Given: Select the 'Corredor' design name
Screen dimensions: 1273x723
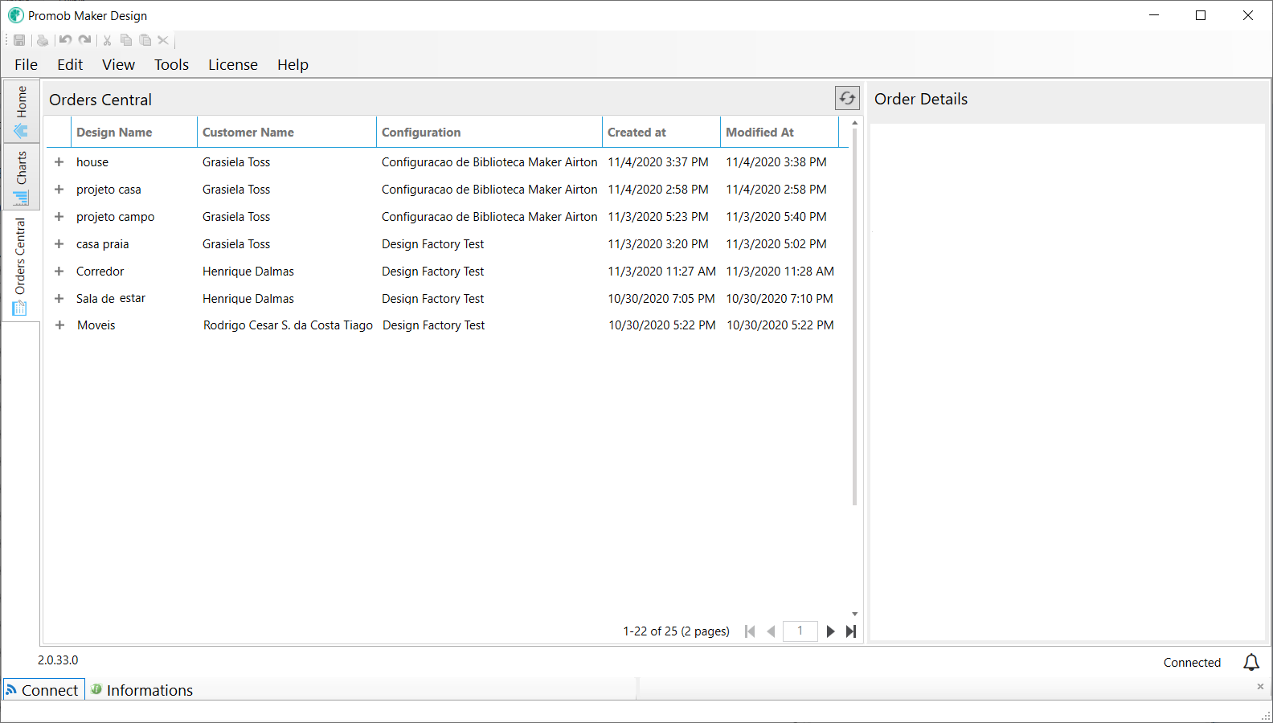Looking at the screenshot, I should tap(100, 272).
